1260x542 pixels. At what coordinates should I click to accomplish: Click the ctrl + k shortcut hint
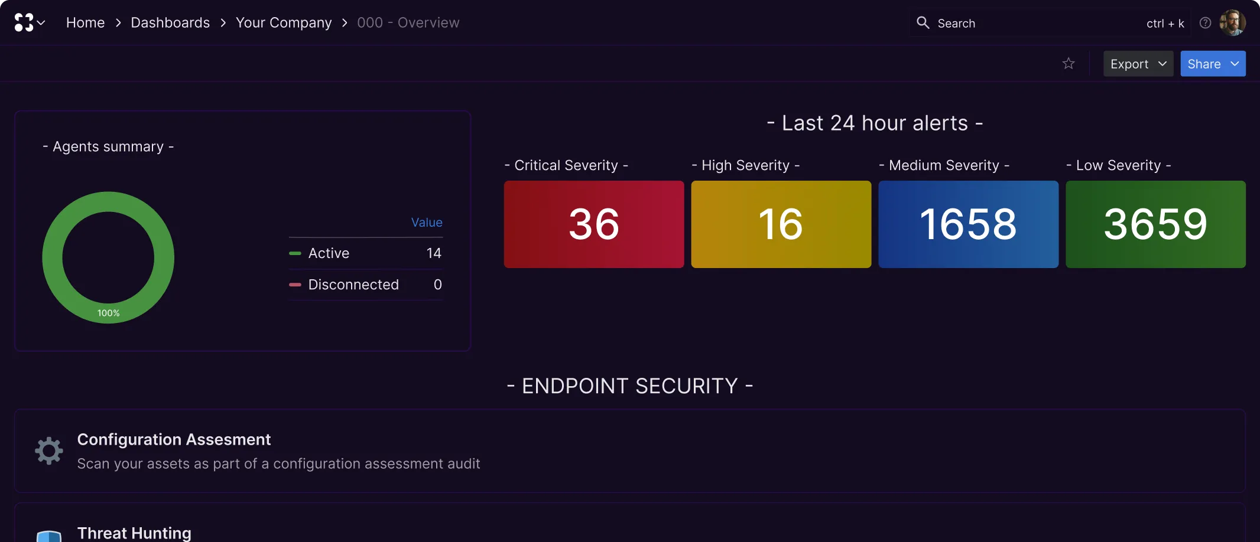pyautogui.click(x=1165, y=23)
